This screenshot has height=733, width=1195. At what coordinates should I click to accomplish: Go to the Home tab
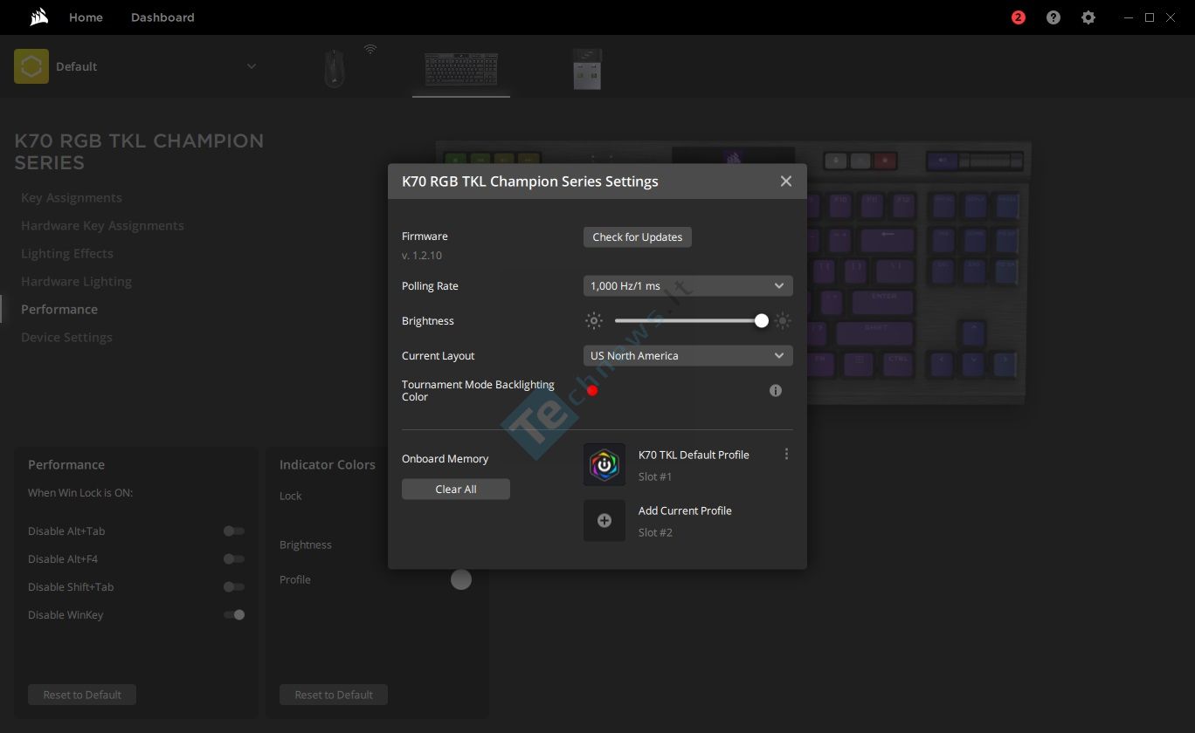[86, 17]
